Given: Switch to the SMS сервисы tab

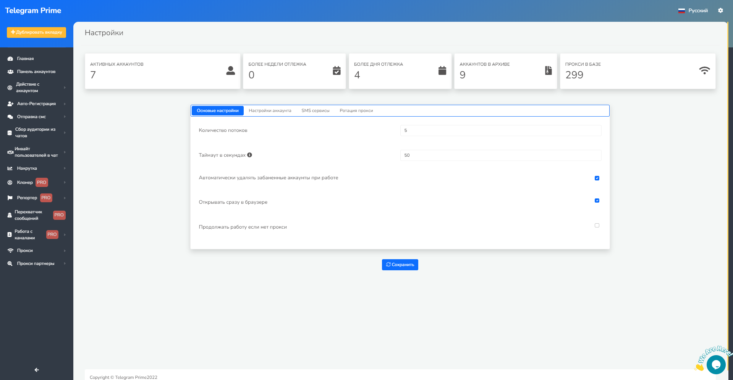Looking at the screenshot, I should (315, 110).
